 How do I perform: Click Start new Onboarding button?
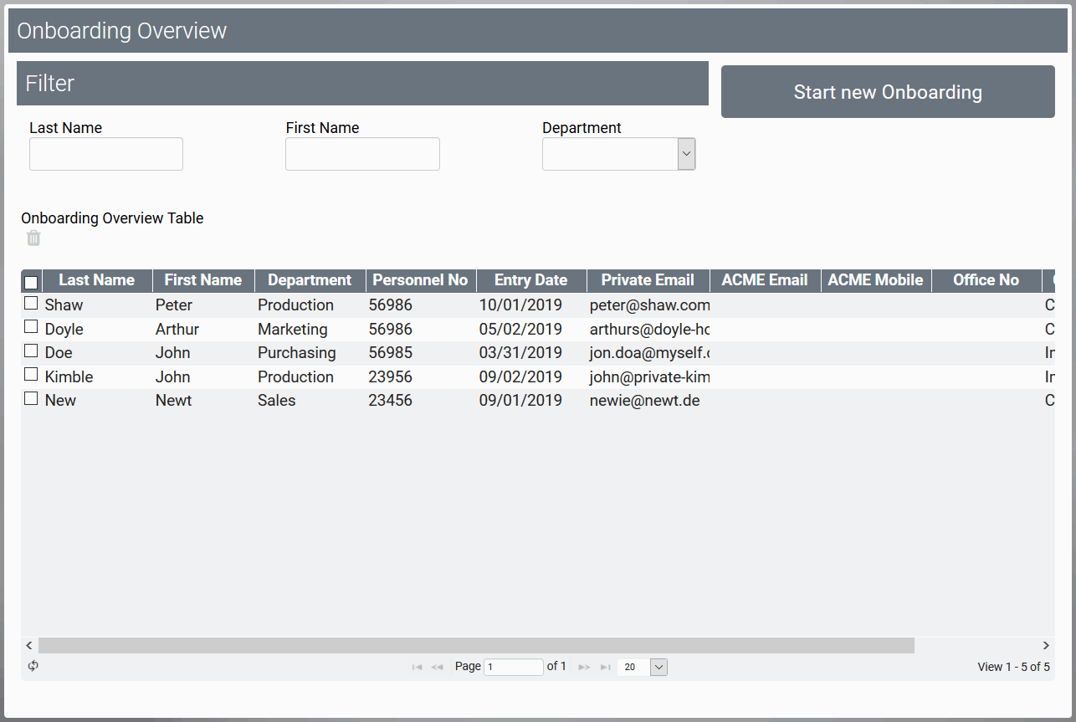pyautogui.click(x=888, y=92)
